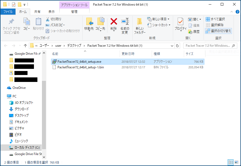This screenshot has height=166, width=241.
Task: Switch to large icons view in status bar
Action: point(236,162)
